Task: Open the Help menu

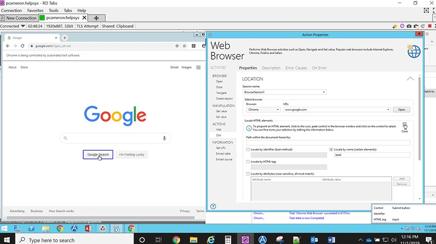Action: [x=81, y=11]
